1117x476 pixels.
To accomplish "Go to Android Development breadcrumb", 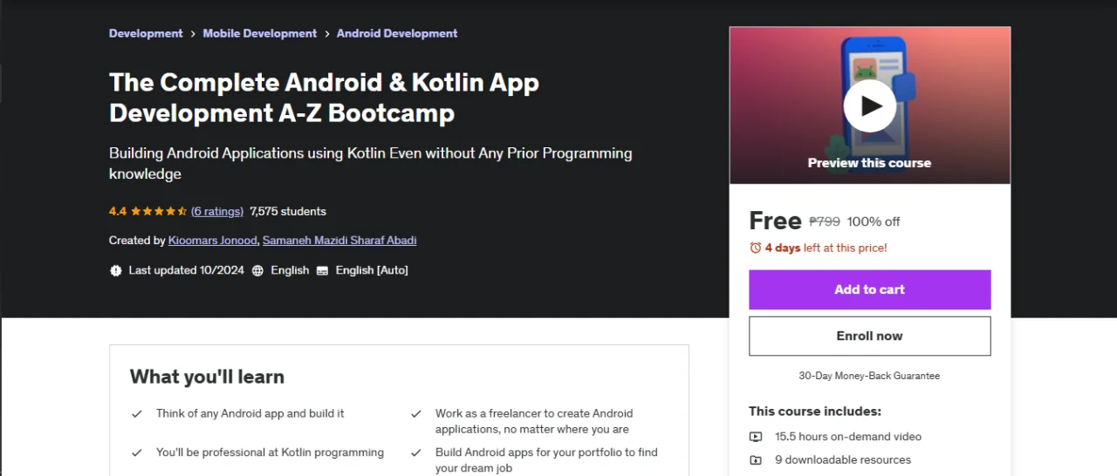I will [x=397, y=33].
